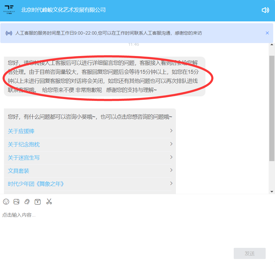This screenshot has width=275, height=262.
Task: Click the service hours announcement text
Action: (x=108, y=33)
